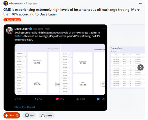
Task: Toggle the tweet's bookmark icon
Action: pyautogui.click(x=98, y=99)
